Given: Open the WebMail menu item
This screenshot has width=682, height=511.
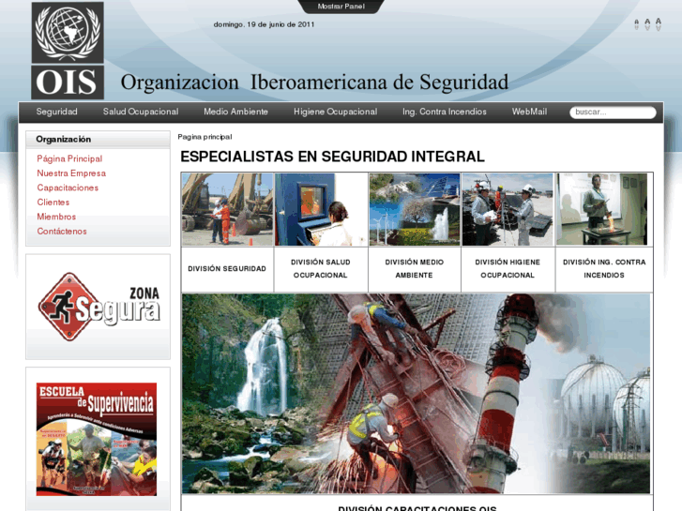Looking at the screenshot, I should pyautogui.click(x=529, y=112).
